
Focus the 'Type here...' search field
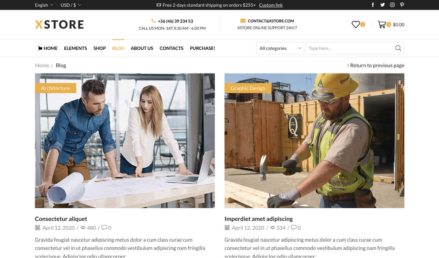pos(349,48)
